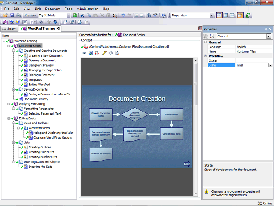
Task: Open the Player view dropdown
Action: tap(211, 15)
